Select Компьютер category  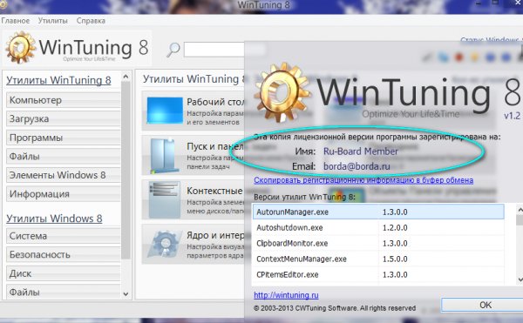pyautogui.click(x=64, y=100)
